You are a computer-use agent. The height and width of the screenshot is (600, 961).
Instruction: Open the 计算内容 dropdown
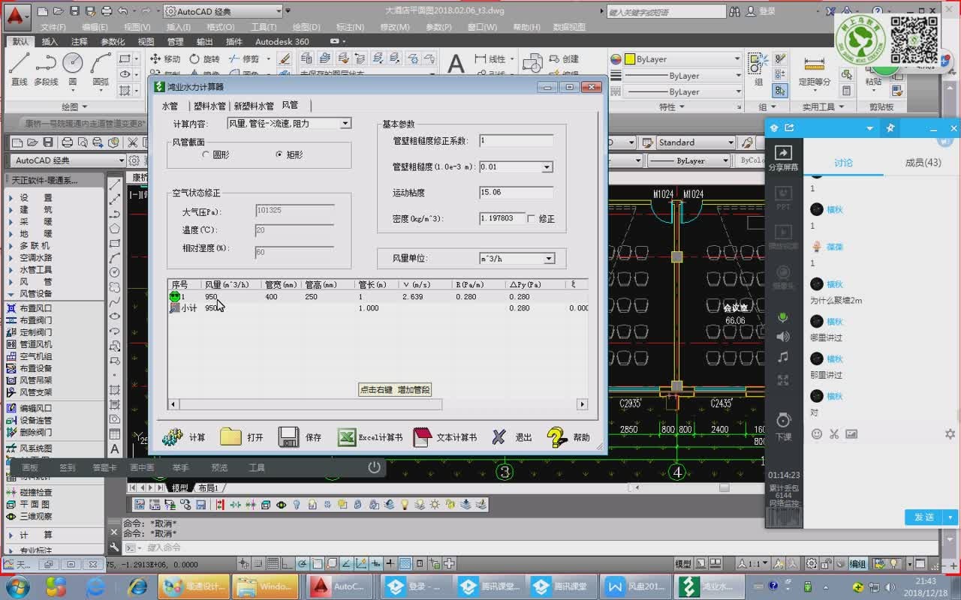[x=345, y=123]
